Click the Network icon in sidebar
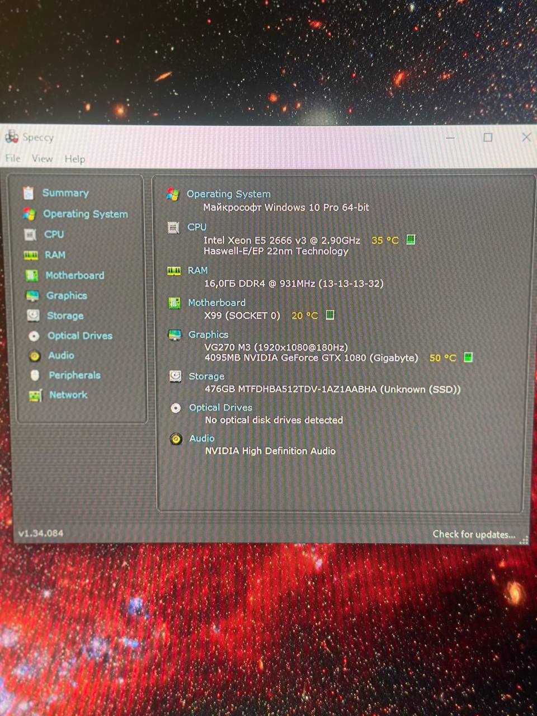537x716 pixels. click(35, 395)
